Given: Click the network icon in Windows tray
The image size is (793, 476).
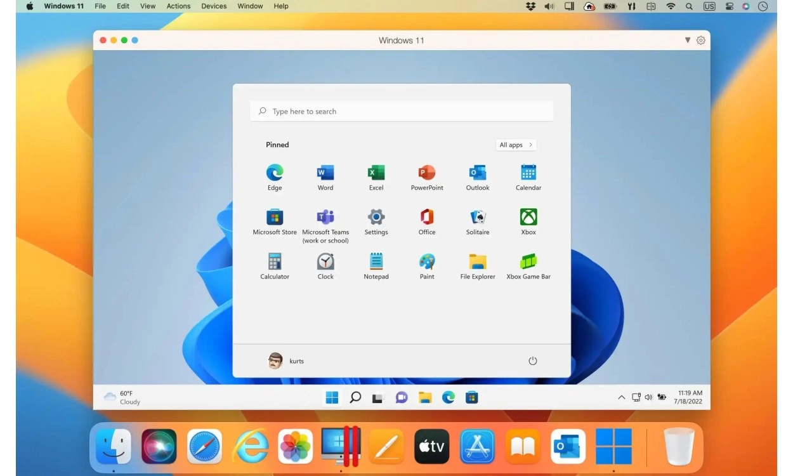Looking at the screenshot, I should [x=636, y=397].
